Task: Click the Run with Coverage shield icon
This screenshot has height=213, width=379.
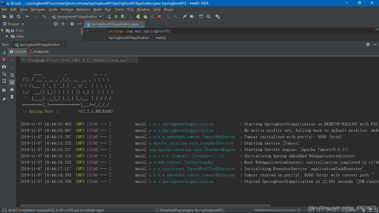Action: pyautogui.click(x=123, y=17)
